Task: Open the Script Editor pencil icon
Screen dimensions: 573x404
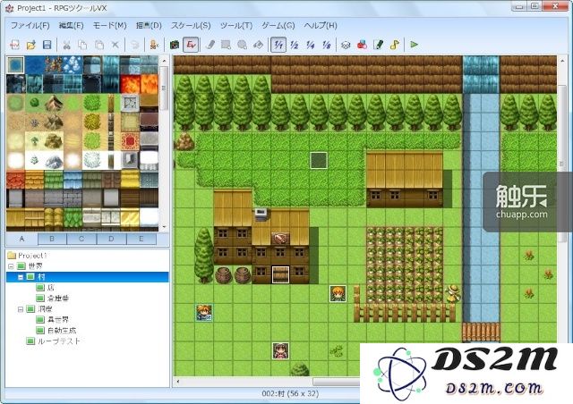Action: (378, 45)
